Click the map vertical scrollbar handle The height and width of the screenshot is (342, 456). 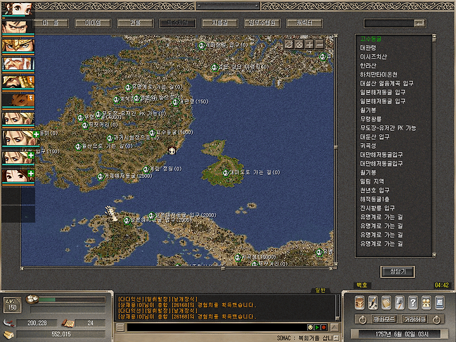click(x=335, y=148)
